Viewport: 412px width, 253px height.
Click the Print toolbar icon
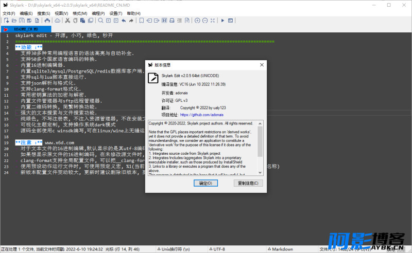click(47, 21)
